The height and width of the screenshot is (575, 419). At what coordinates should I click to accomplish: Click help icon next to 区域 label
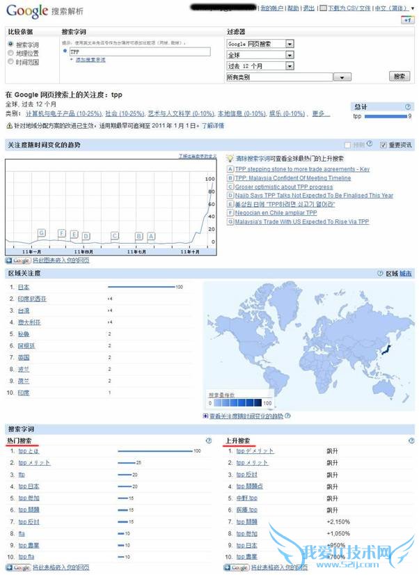click(x=380, y=274)
